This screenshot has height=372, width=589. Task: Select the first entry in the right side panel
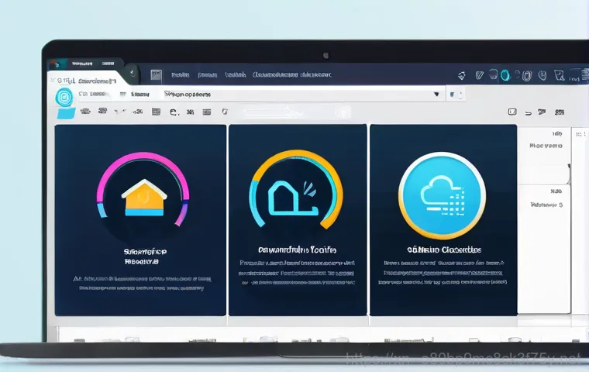546,144
